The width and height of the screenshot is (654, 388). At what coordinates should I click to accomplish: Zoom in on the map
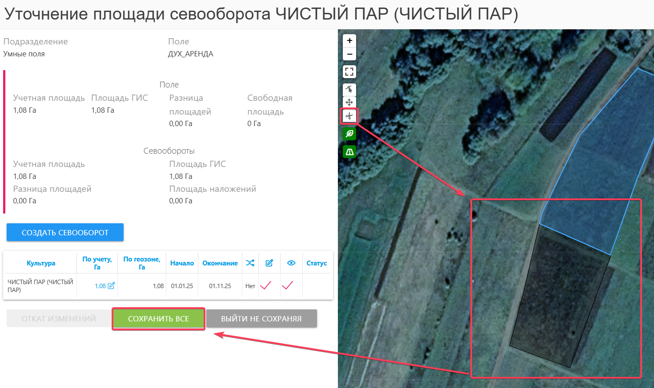point(349,40)
